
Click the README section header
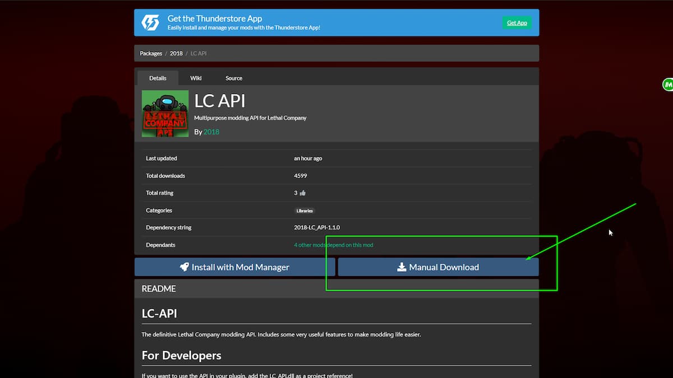[x=159, y=289]
